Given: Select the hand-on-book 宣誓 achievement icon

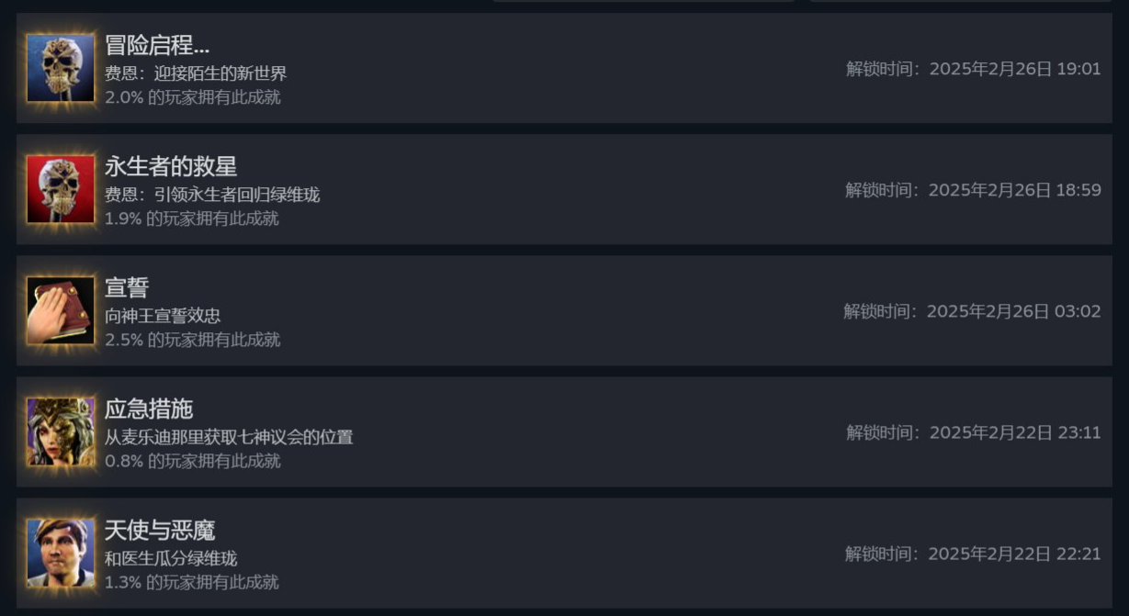Looking at the screenshot, I should pyautogui.click(x=61, y=310).
